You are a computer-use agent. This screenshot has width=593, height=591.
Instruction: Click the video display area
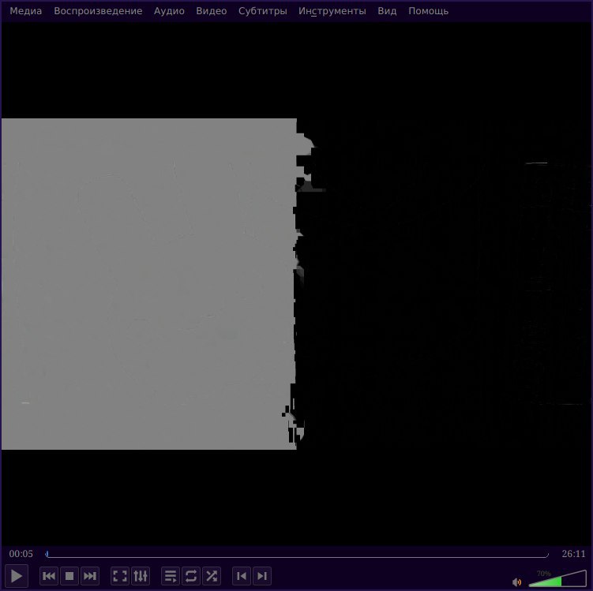coord(297,284)
